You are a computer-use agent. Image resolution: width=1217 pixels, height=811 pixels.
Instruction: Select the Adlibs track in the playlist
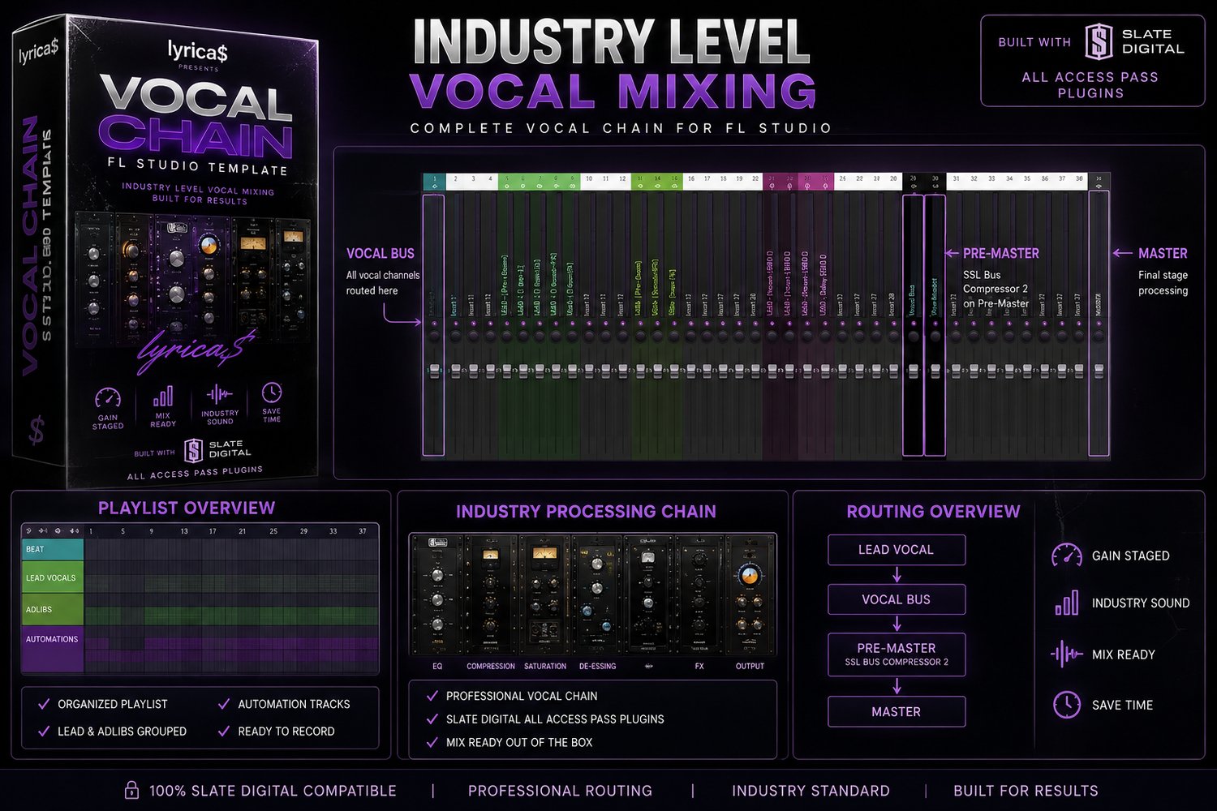coord(53,609)
